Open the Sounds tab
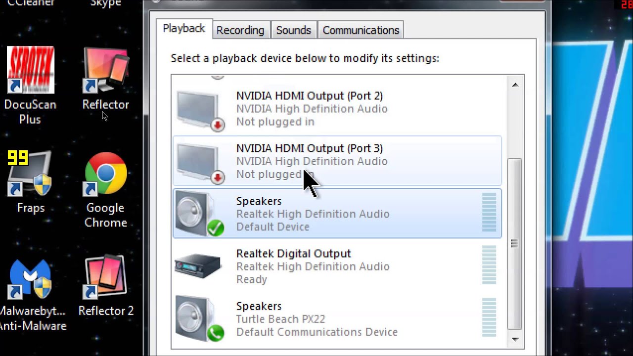This screenshot has height=356, width=633. pyautogui.click(x=293, y=30)
